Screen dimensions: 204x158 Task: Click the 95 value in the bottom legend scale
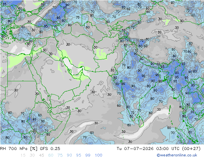(x=79, y=155)
